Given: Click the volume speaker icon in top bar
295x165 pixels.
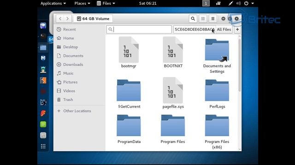Looking at the screenshot, I should [x=238, y=3].
